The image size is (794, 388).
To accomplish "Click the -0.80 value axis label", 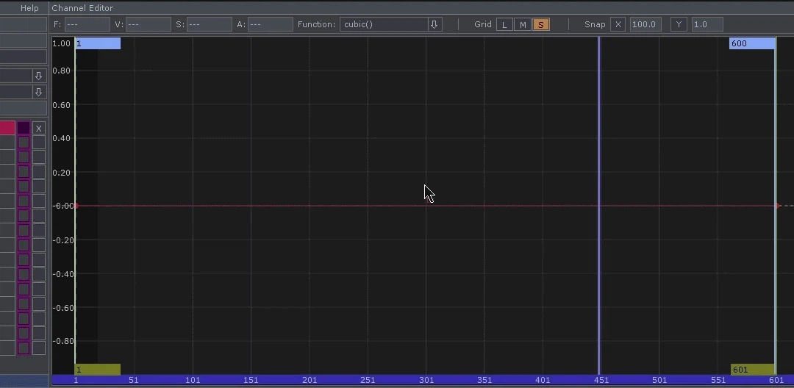I will (x=63, y=341).
